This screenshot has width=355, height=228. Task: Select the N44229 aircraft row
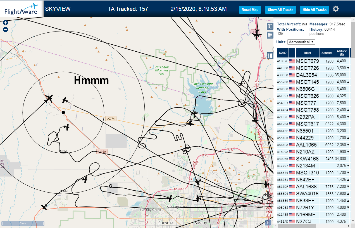point(313,138)
